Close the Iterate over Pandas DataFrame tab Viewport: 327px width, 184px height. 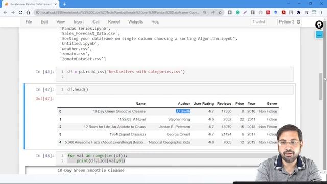coord(56,4)
